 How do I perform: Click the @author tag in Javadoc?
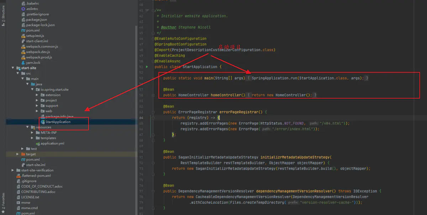click(x=169, y=27)
